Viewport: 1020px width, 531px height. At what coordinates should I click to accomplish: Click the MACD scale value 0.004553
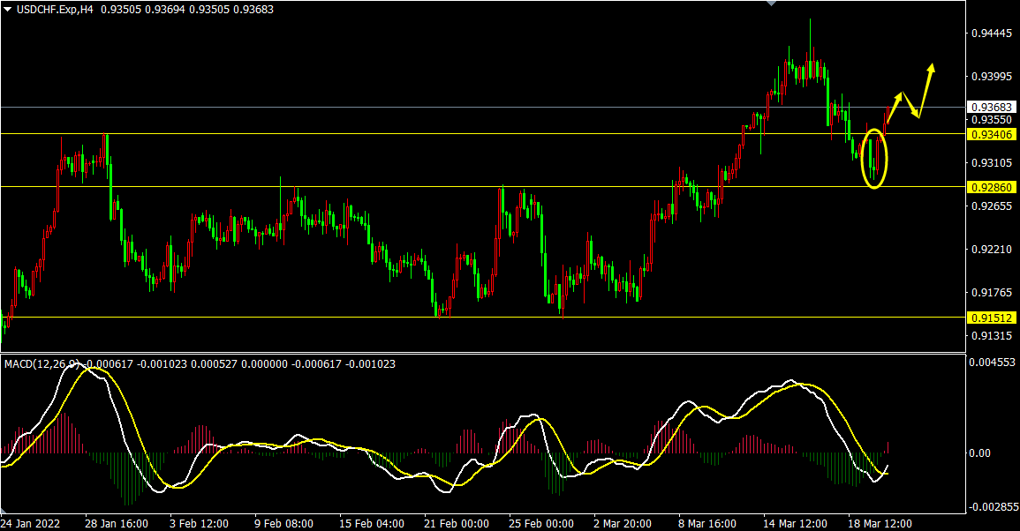[x=992, y=362]
